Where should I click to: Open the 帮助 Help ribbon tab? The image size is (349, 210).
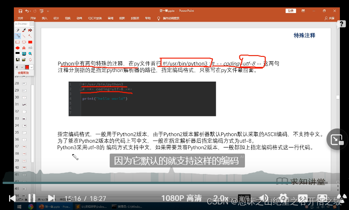tap(148, 18)
